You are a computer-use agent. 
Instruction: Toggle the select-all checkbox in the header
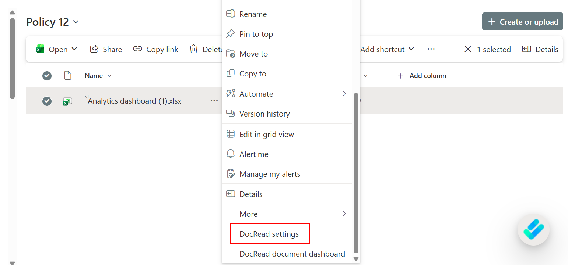tap(47, 76)
